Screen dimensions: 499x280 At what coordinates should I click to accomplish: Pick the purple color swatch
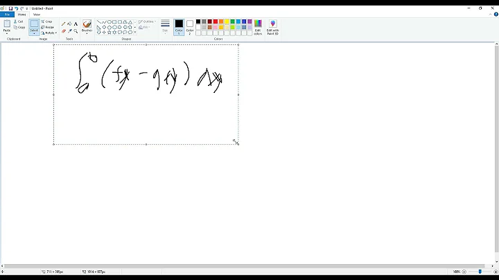pos(249,21)
